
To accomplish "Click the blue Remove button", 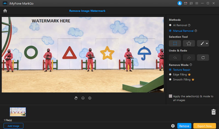I will [184, 126].
